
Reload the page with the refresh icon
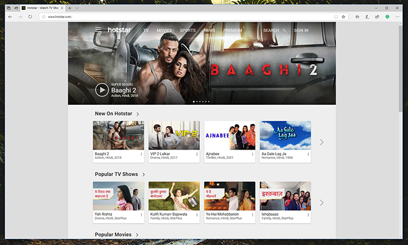point(30,17)
